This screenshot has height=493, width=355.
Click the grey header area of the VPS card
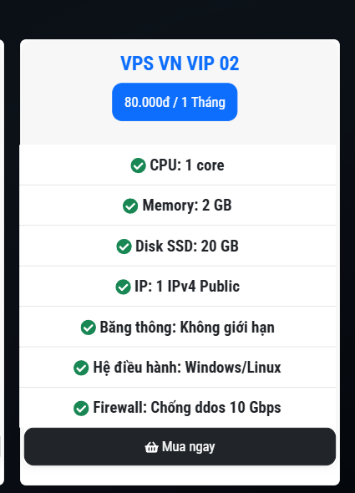click(180, 92)
